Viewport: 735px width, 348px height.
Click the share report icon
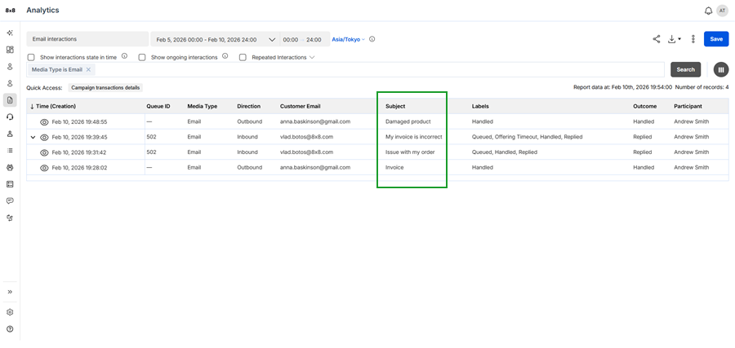pos(657,39)
